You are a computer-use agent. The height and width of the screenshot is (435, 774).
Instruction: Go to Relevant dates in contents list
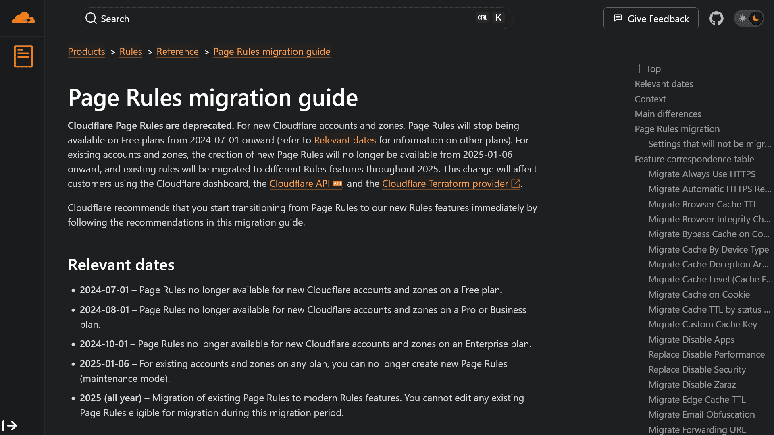pos(664,84)
